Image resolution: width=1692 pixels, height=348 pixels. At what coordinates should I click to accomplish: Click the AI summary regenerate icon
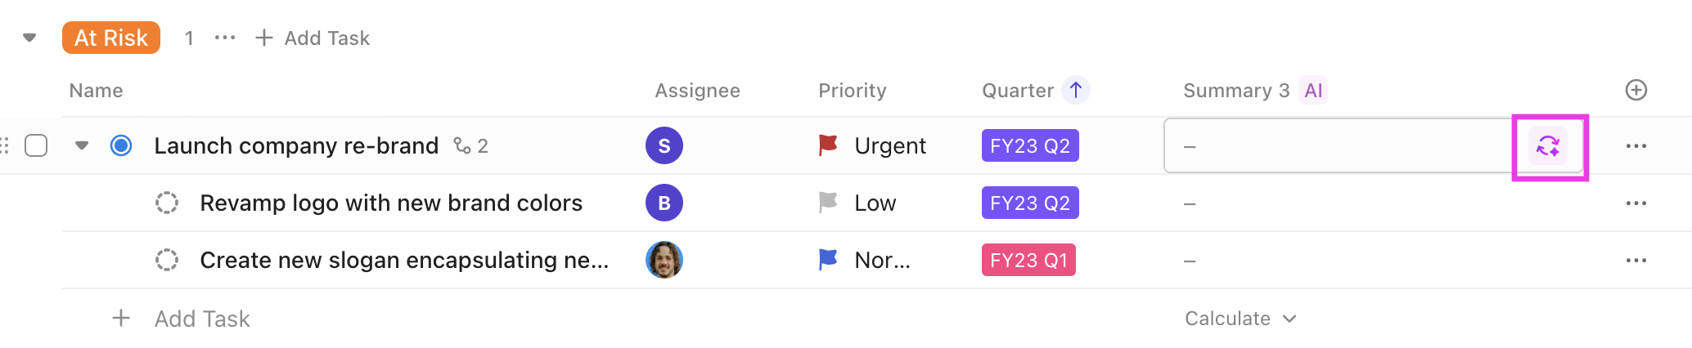click(1548, 146)
